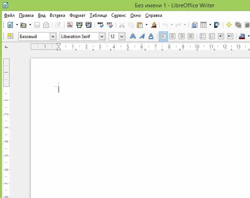Increase paragraph indent

click(x=230, y=37)
